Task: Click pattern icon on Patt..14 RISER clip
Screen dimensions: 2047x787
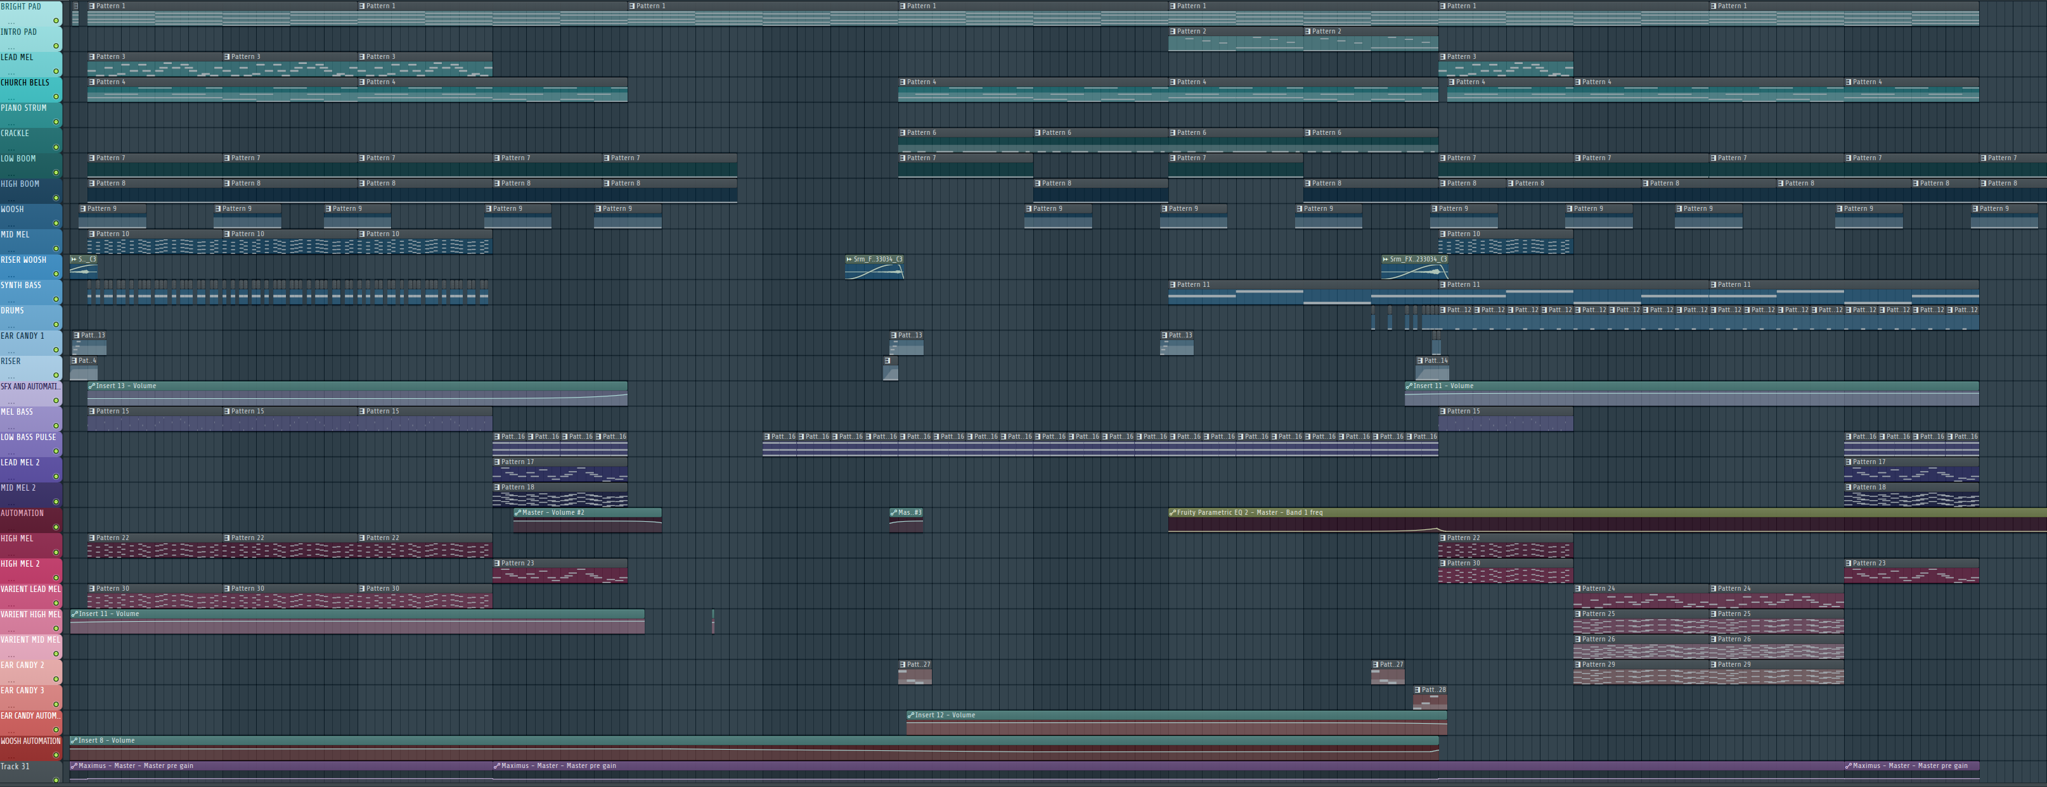Action: (1420, 361)
